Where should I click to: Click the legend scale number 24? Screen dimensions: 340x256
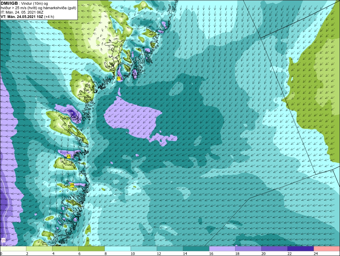tap(316, 254)
